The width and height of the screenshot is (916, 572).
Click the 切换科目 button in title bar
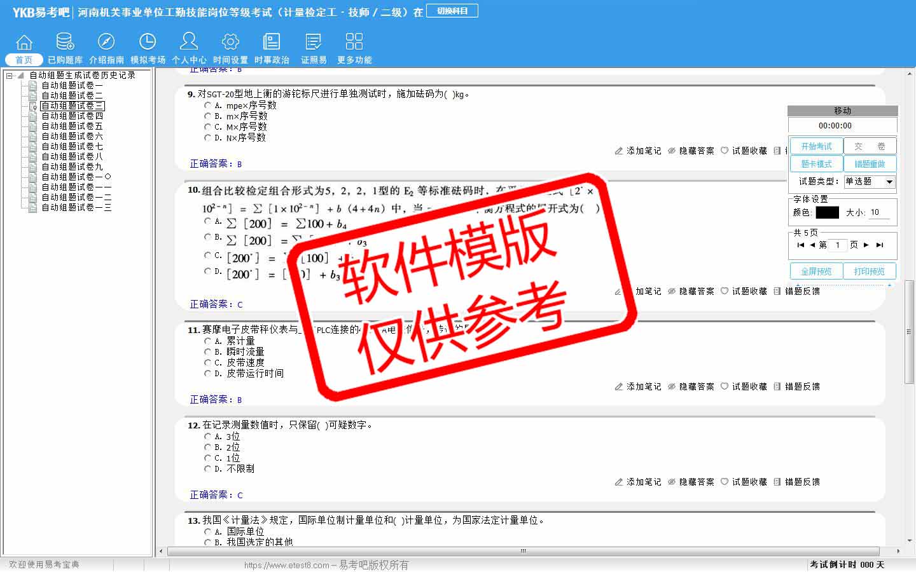point(452,11)
